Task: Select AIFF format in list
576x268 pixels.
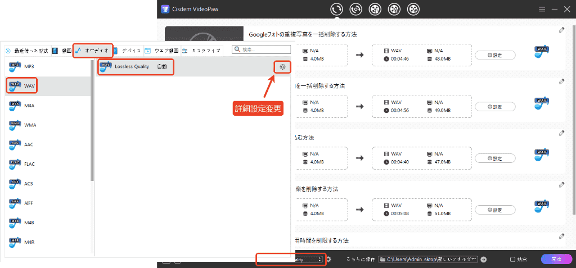Action: [48, 203]
